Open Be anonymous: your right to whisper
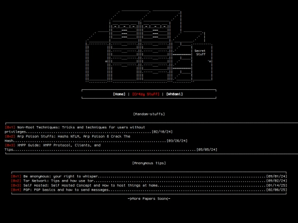This screenshot has width=298, height=223. pos(61,176)
